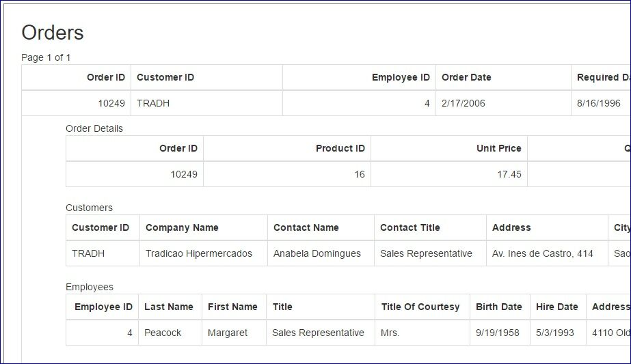Click the 'Page 1 of 1' pager text
Viewport: 631px width, 364px height.
(x=46, y=57)
